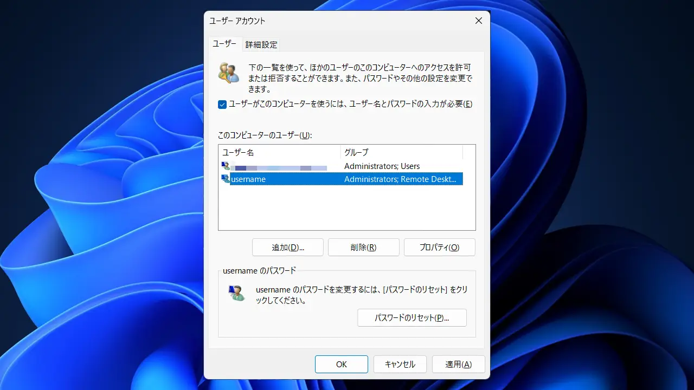The image size is (694, 390).
Task: Open the 詳細設定 tab
Action: (x=261, y=44)
